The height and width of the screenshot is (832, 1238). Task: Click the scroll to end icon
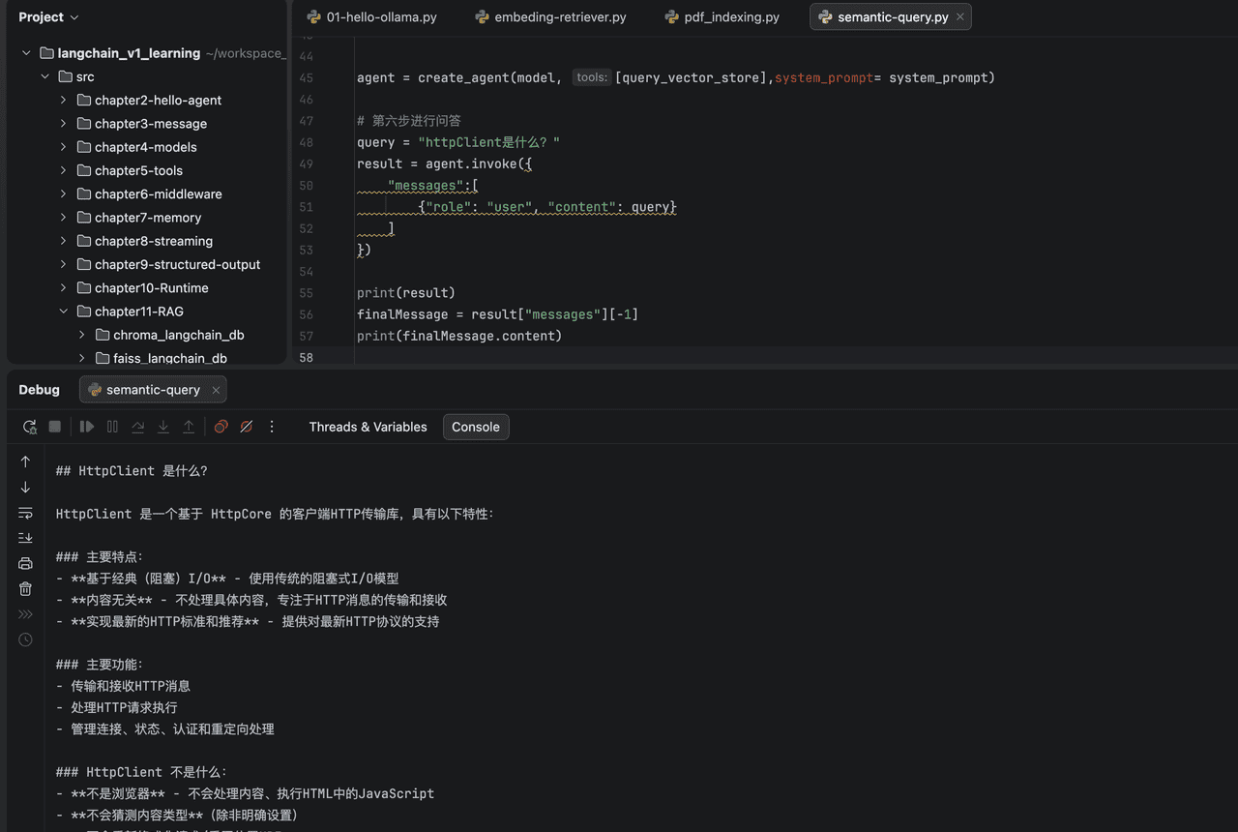pos(25,538)
